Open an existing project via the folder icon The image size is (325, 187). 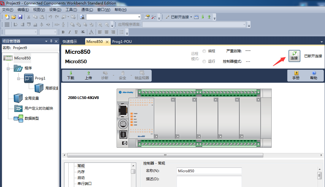(14, 17)
